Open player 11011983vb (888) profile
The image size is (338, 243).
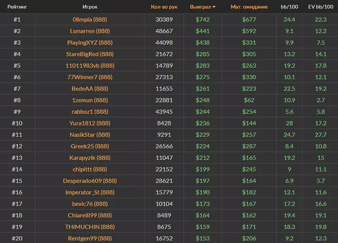pyautogui.click(x=90, y=66)
